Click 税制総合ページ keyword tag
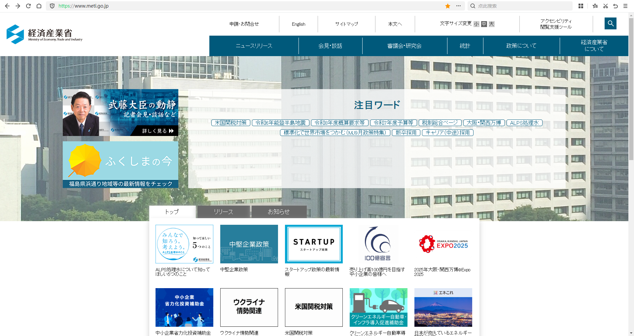634x336 pixels. click(x=440, y=123)
